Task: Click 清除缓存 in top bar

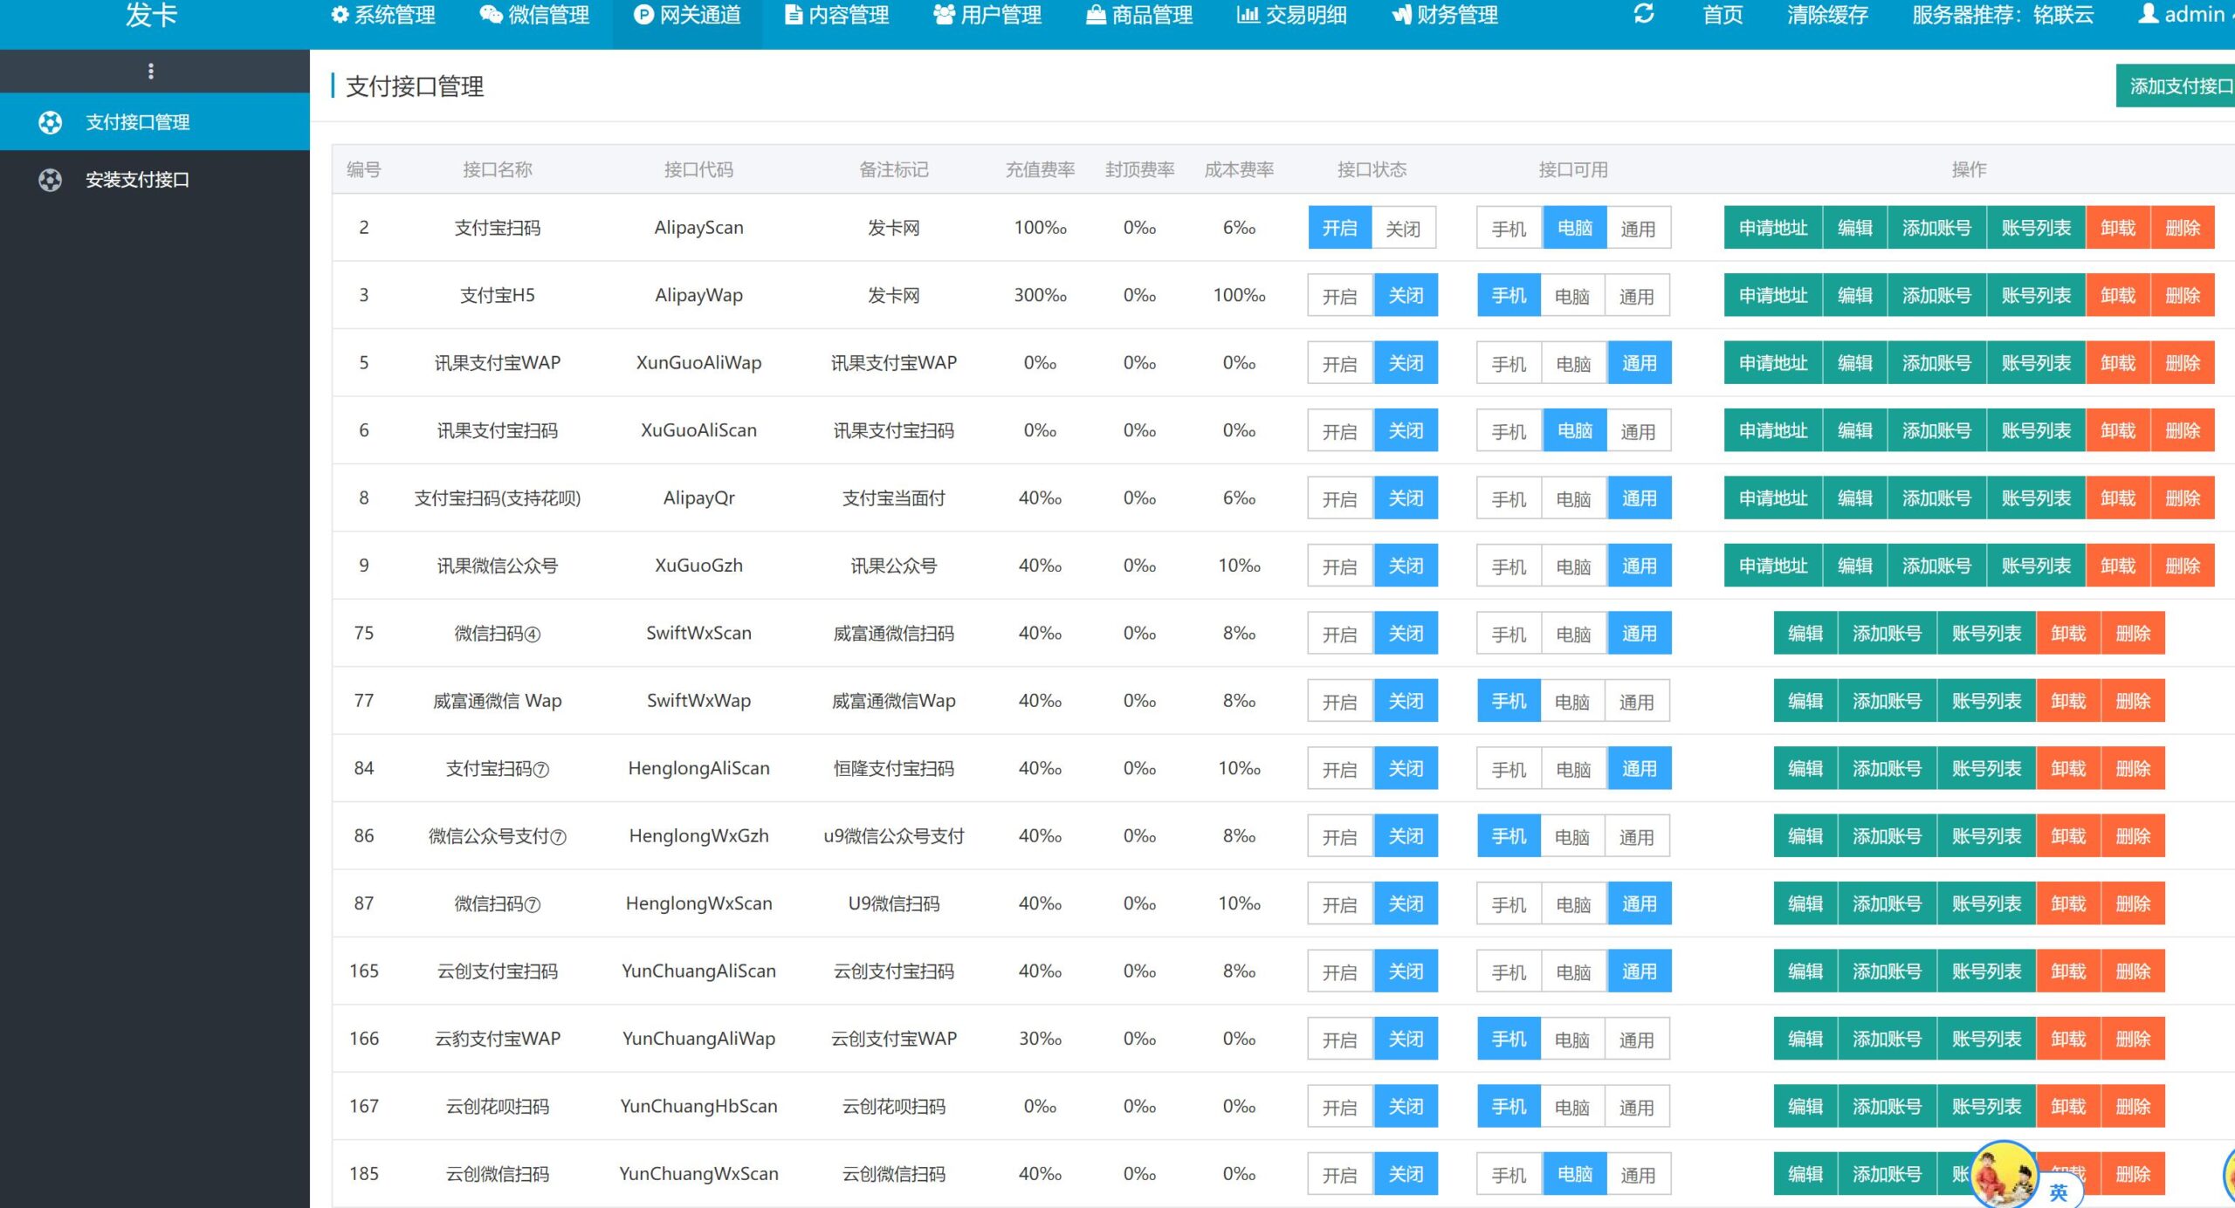Action: tap(1827, 15)
